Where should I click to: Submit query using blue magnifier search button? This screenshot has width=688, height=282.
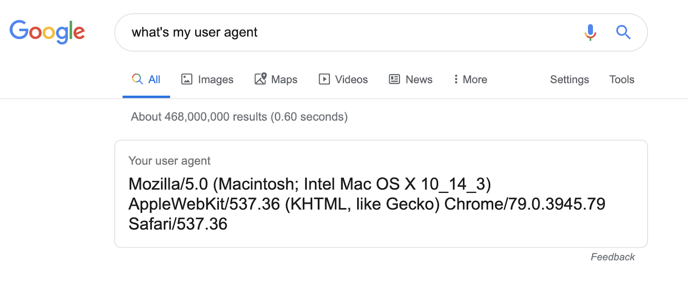pyautogui.click(x=623, y=32)
